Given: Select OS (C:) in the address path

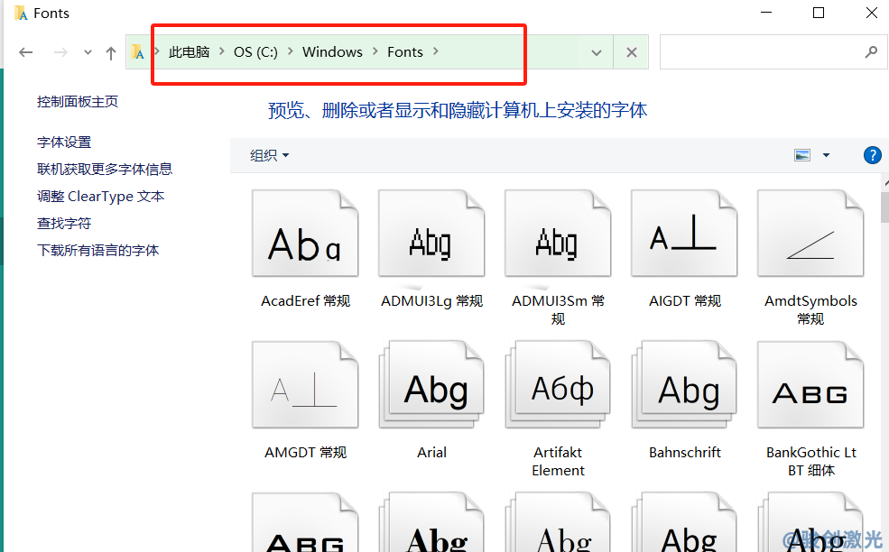Looking at the screenshot, I should click(255, 52).
